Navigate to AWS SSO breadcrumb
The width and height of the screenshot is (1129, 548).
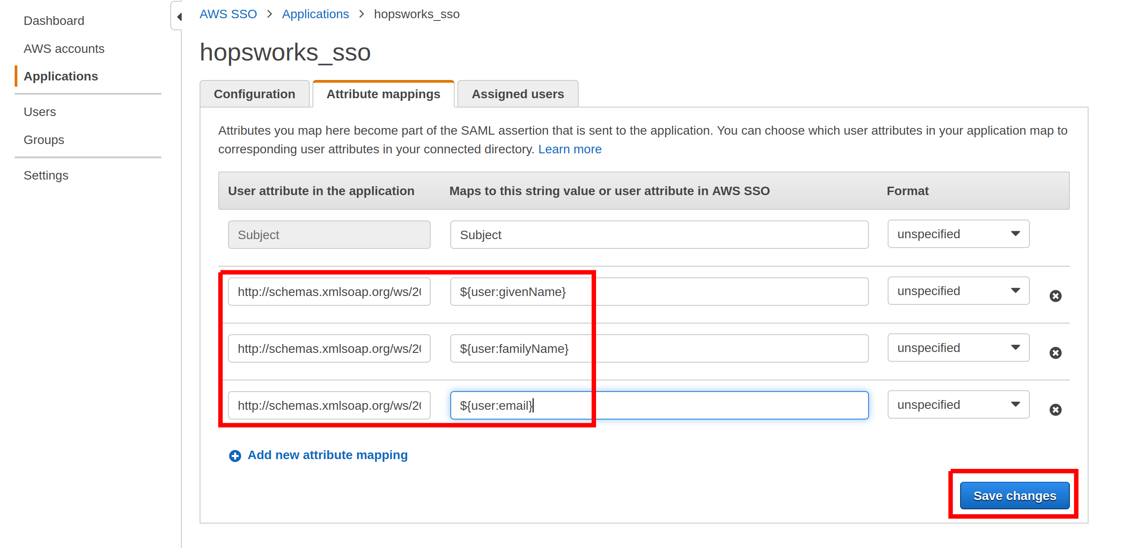[228, 14]
